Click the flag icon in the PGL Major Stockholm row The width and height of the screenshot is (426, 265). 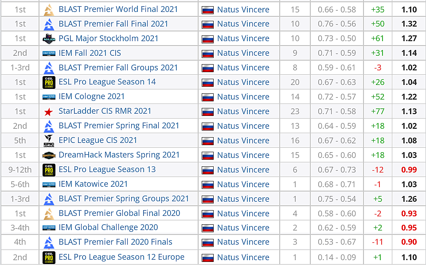(x=208, y=39)
